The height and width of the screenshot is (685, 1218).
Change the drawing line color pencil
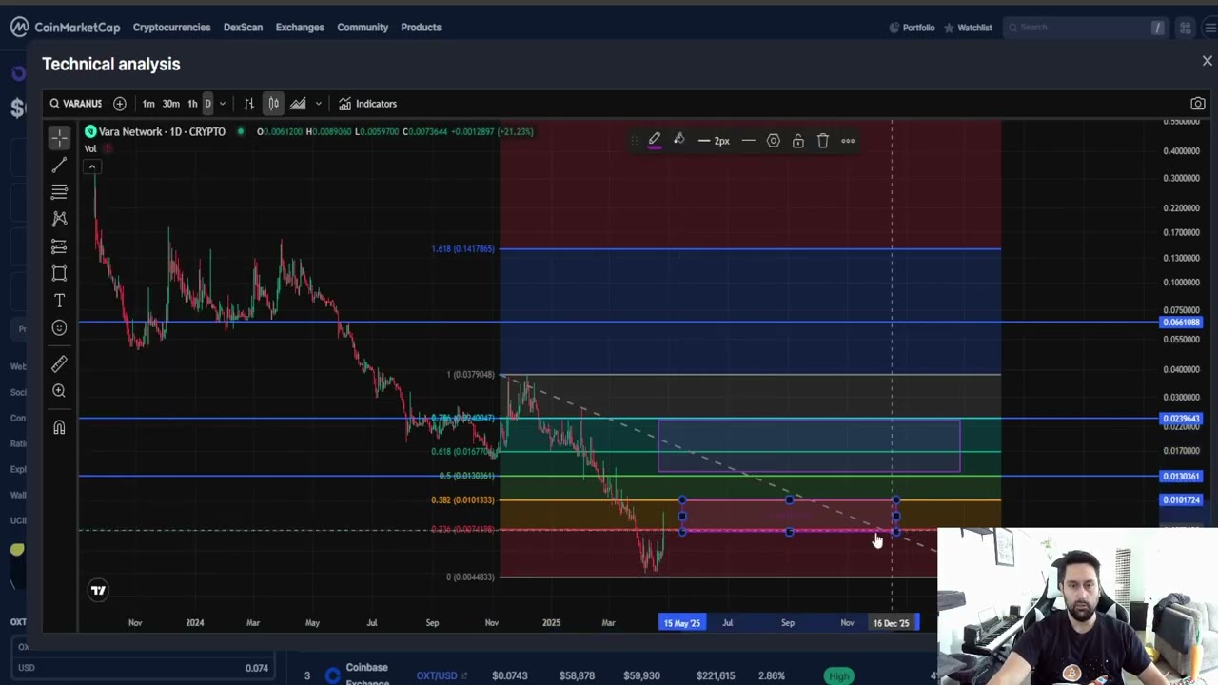coord(655,141)
